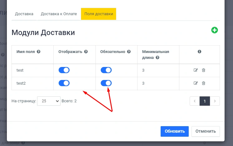233x146 pixels.
Task: Select the Поля доставки tab
Action: pyautogui.click(x=98, y=14)
